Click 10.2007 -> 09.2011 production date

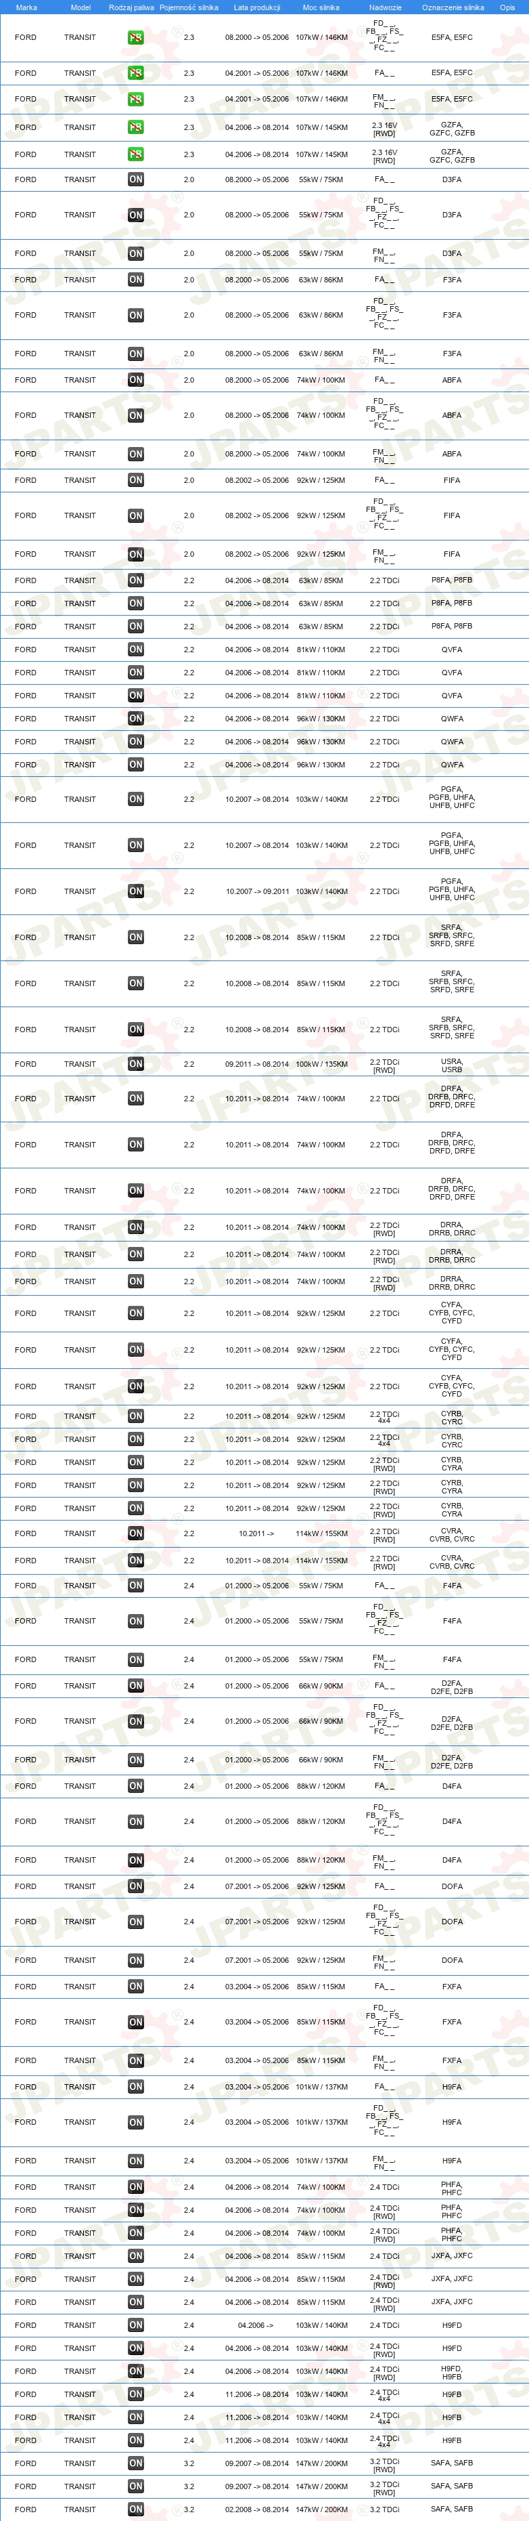[257, 891]
